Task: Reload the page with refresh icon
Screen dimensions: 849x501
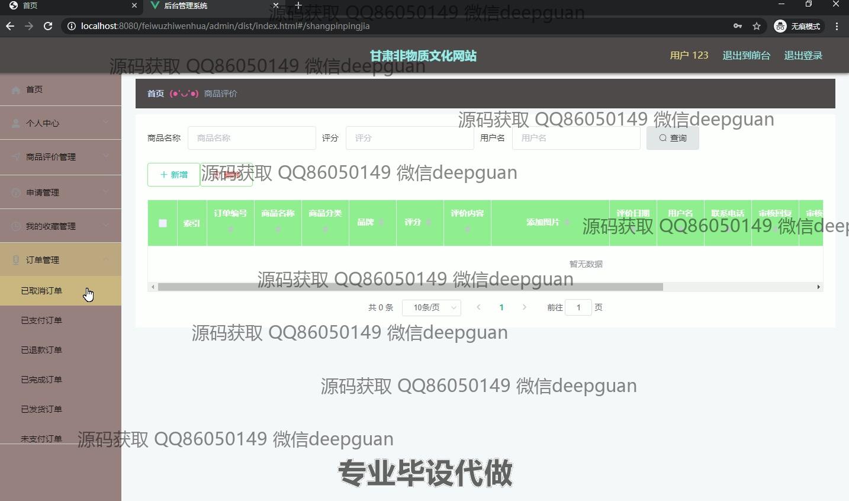Action: (49, 26)
